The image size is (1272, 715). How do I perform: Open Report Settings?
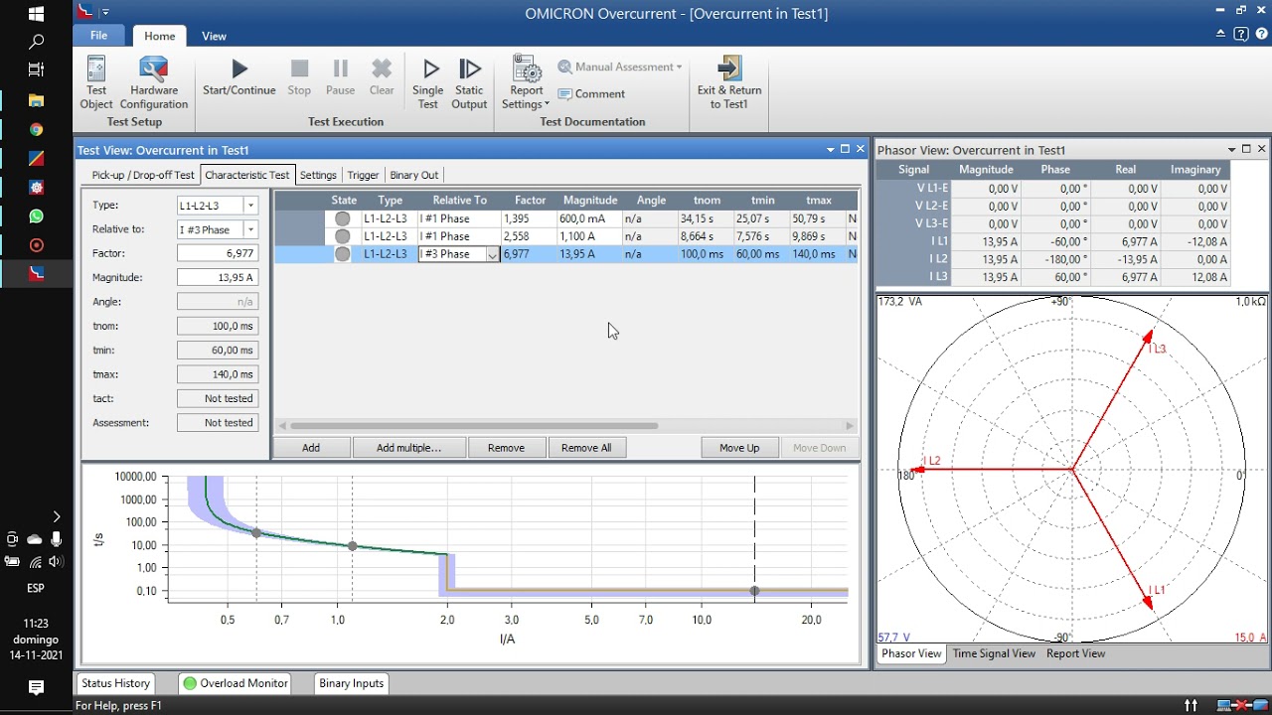tap(526, 81)
